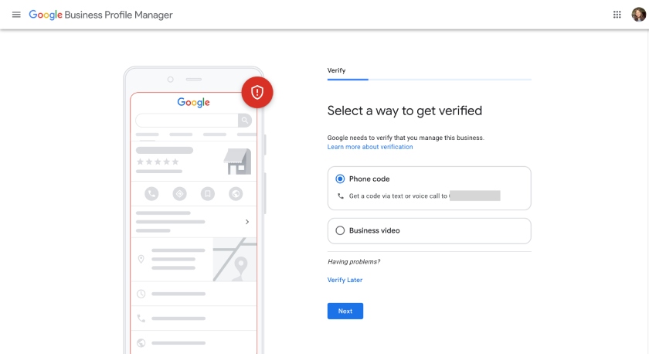Screen dimensions: 649x354
Task: Click the blue Next button
Action: coord(345,311)
